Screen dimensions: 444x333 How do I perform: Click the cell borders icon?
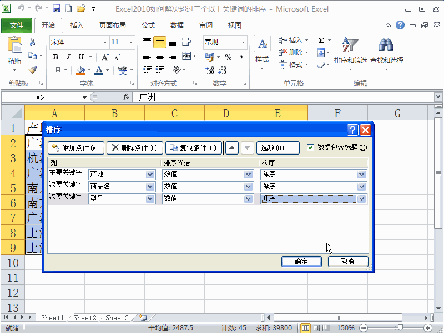tap(57, 70)
